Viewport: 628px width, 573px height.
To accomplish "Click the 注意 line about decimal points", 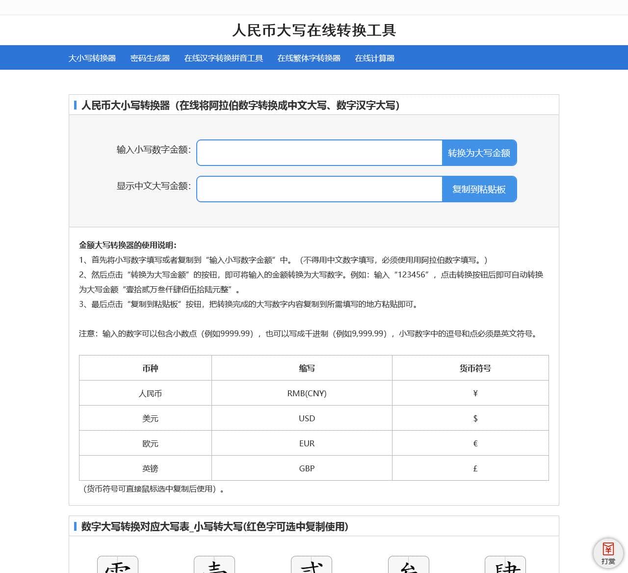I will tap(309, 333).
